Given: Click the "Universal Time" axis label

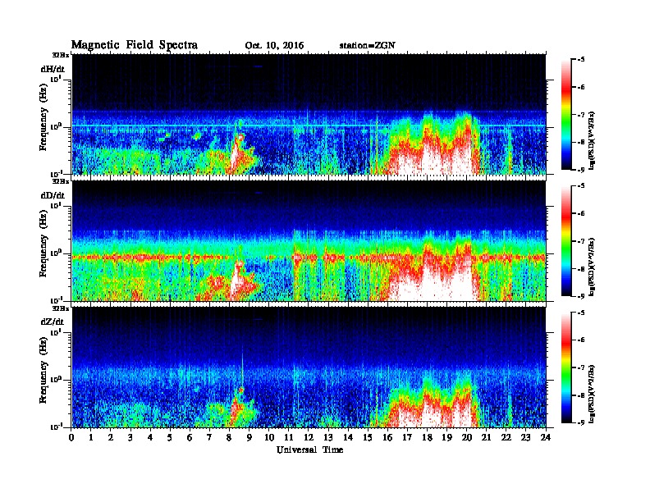Looking at the screenshot, I should click(x=309, y=450).
